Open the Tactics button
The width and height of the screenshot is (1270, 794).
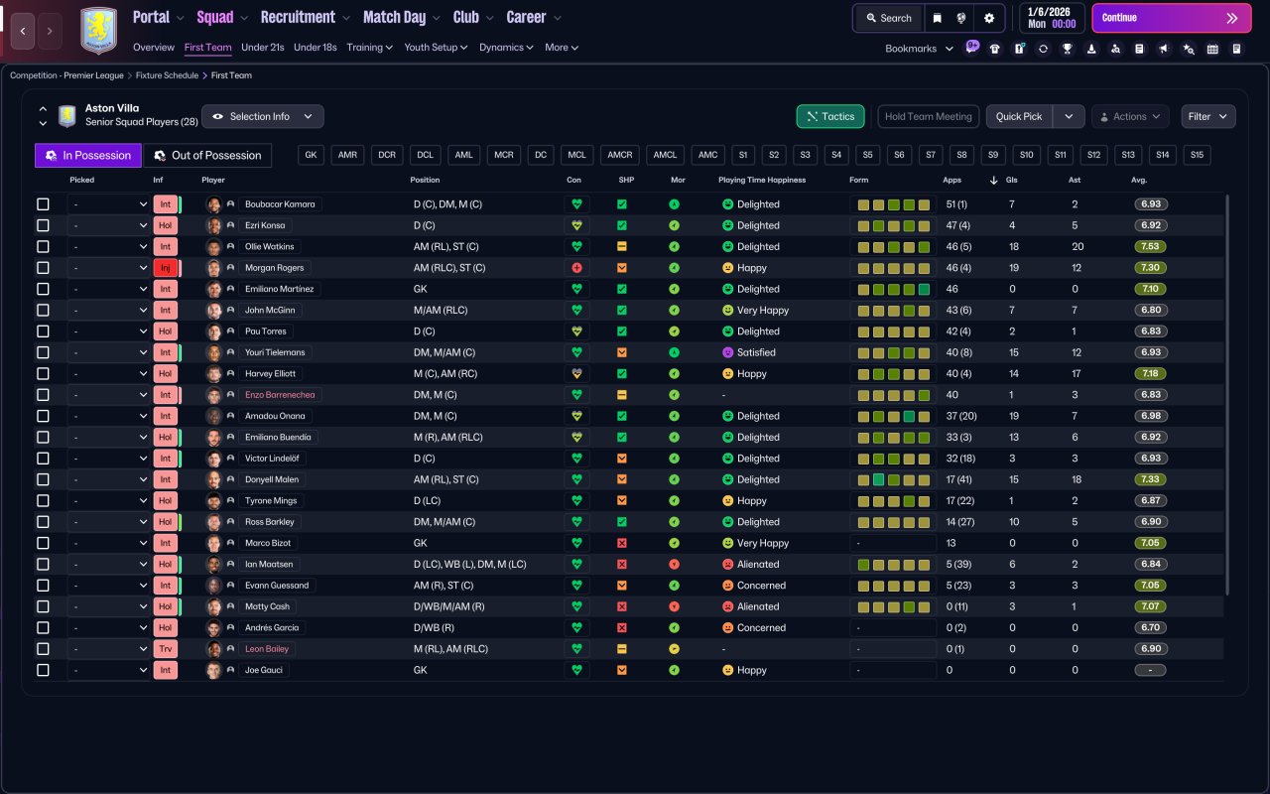tap(830, 116)
